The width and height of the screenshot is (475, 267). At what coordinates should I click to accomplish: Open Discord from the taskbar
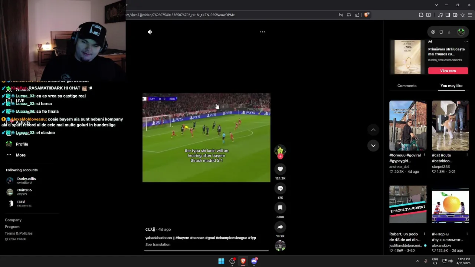(254, 261)
